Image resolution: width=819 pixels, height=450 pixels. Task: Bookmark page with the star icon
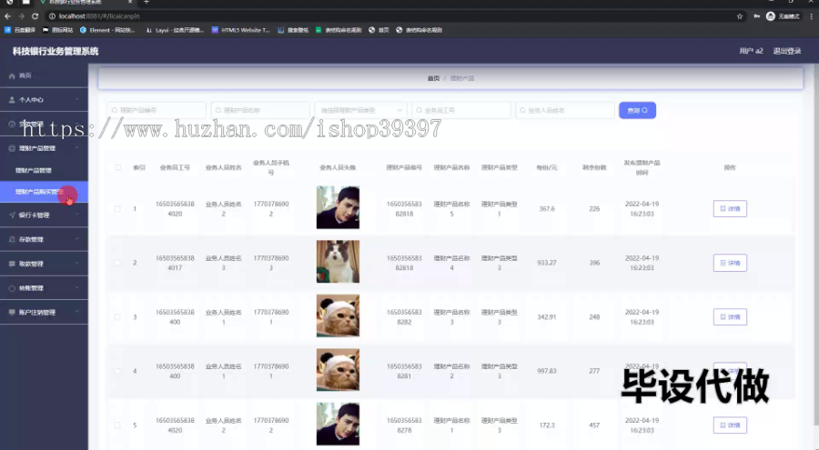point(740,16)
